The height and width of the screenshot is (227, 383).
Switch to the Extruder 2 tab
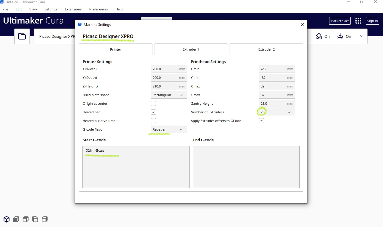pyautogui.click(x=266, y=49)
